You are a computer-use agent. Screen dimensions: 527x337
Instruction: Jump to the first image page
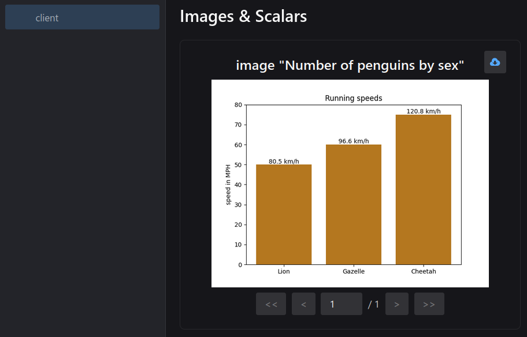(271, 304)
